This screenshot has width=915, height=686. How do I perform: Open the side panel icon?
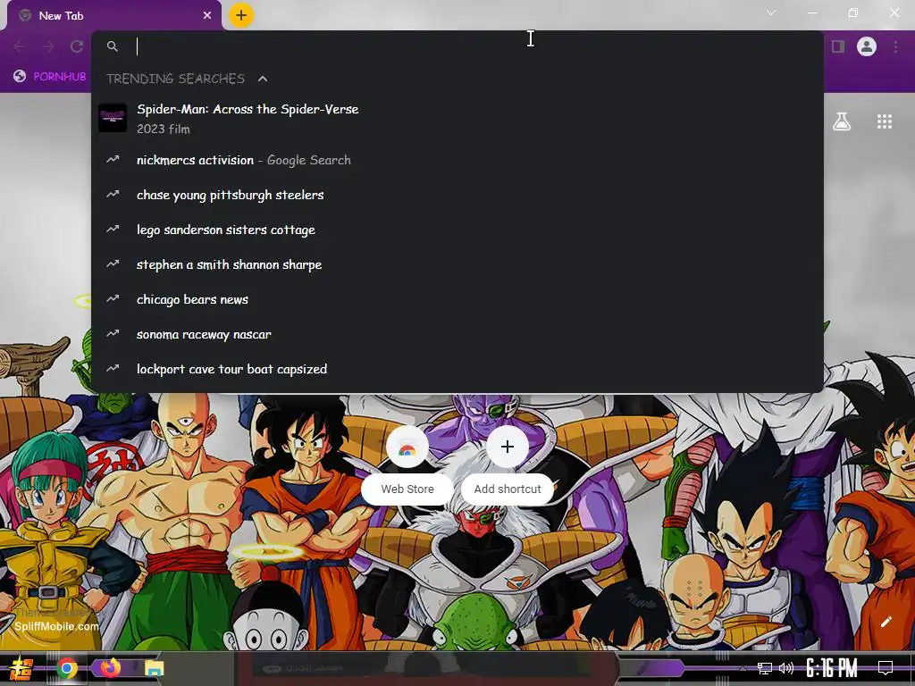tap(838, 46)
